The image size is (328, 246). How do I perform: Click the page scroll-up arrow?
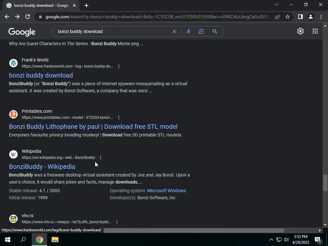[325, 26]
